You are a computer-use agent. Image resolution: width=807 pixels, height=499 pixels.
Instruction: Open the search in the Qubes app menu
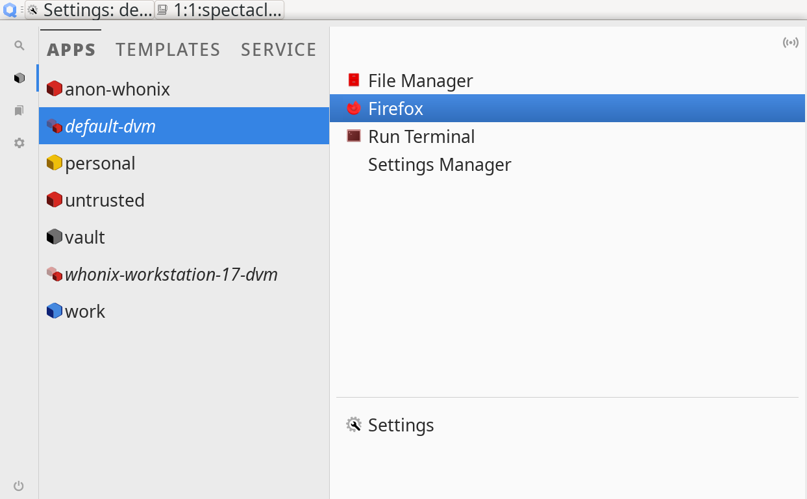19,45
